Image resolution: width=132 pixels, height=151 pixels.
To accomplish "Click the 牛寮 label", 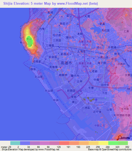I will 91,88.
